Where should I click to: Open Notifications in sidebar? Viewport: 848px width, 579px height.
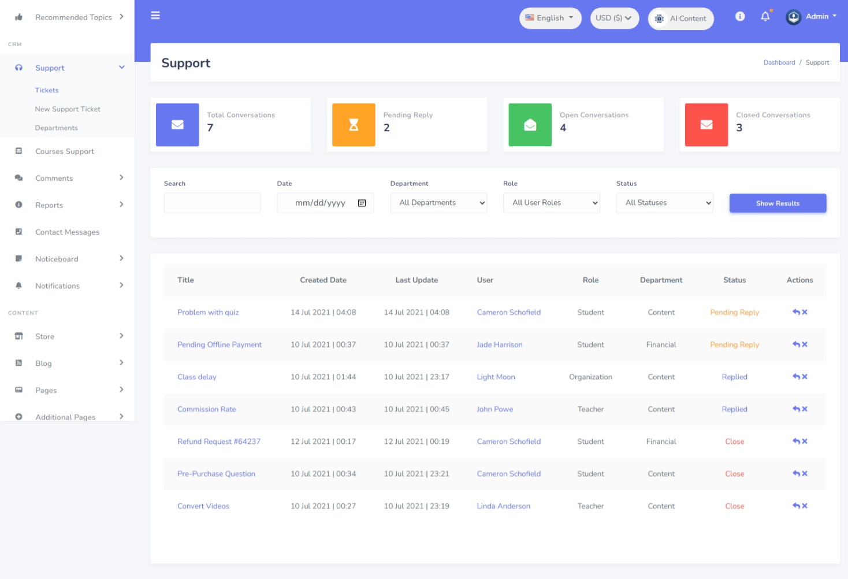coord(58,286)
